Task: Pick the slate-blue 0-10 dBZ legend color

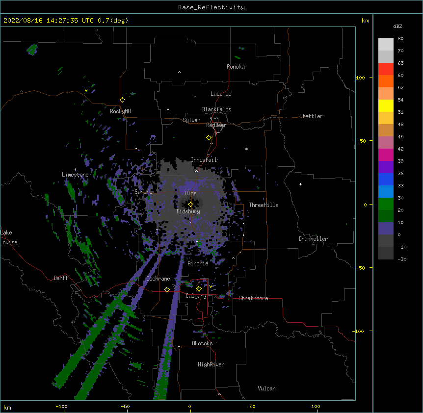Action: pyautogui.click(x=386, y=229)
